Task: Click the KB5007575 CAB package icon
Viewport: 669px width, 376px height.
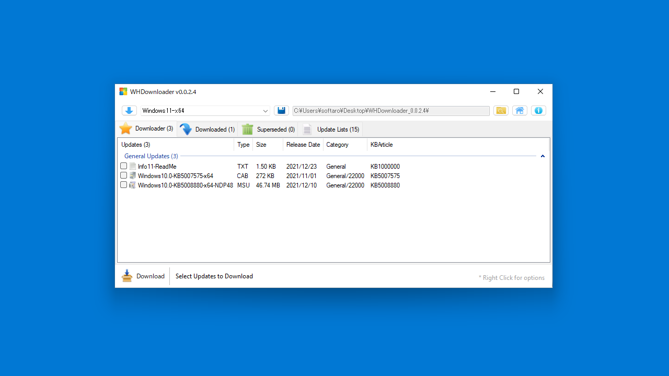Action: [133, 176]
